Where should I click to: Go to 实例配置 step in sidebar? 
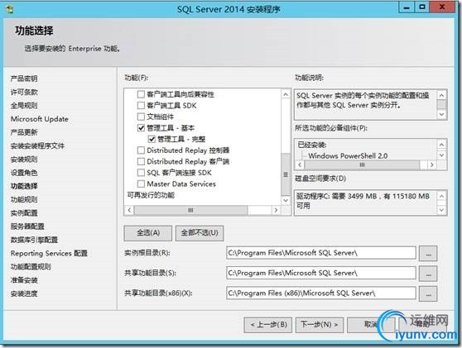[24, 213]
